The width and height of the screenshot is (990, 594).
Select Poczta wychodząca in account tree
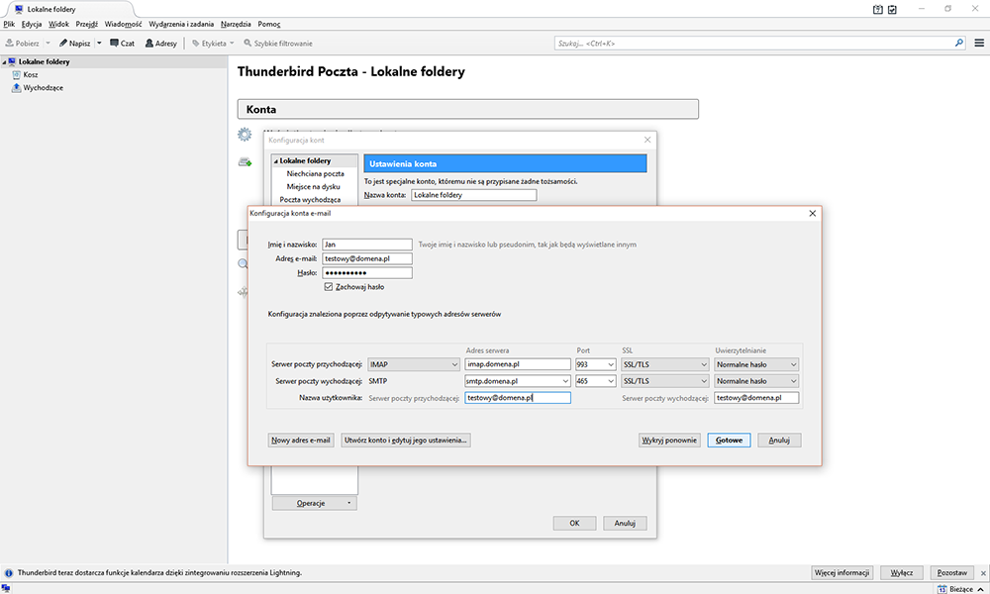tap(310, 199)
